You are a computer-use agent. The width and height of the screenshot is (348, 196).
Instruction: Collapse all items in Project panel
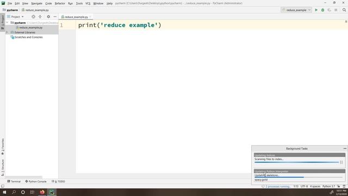point(40,17)
